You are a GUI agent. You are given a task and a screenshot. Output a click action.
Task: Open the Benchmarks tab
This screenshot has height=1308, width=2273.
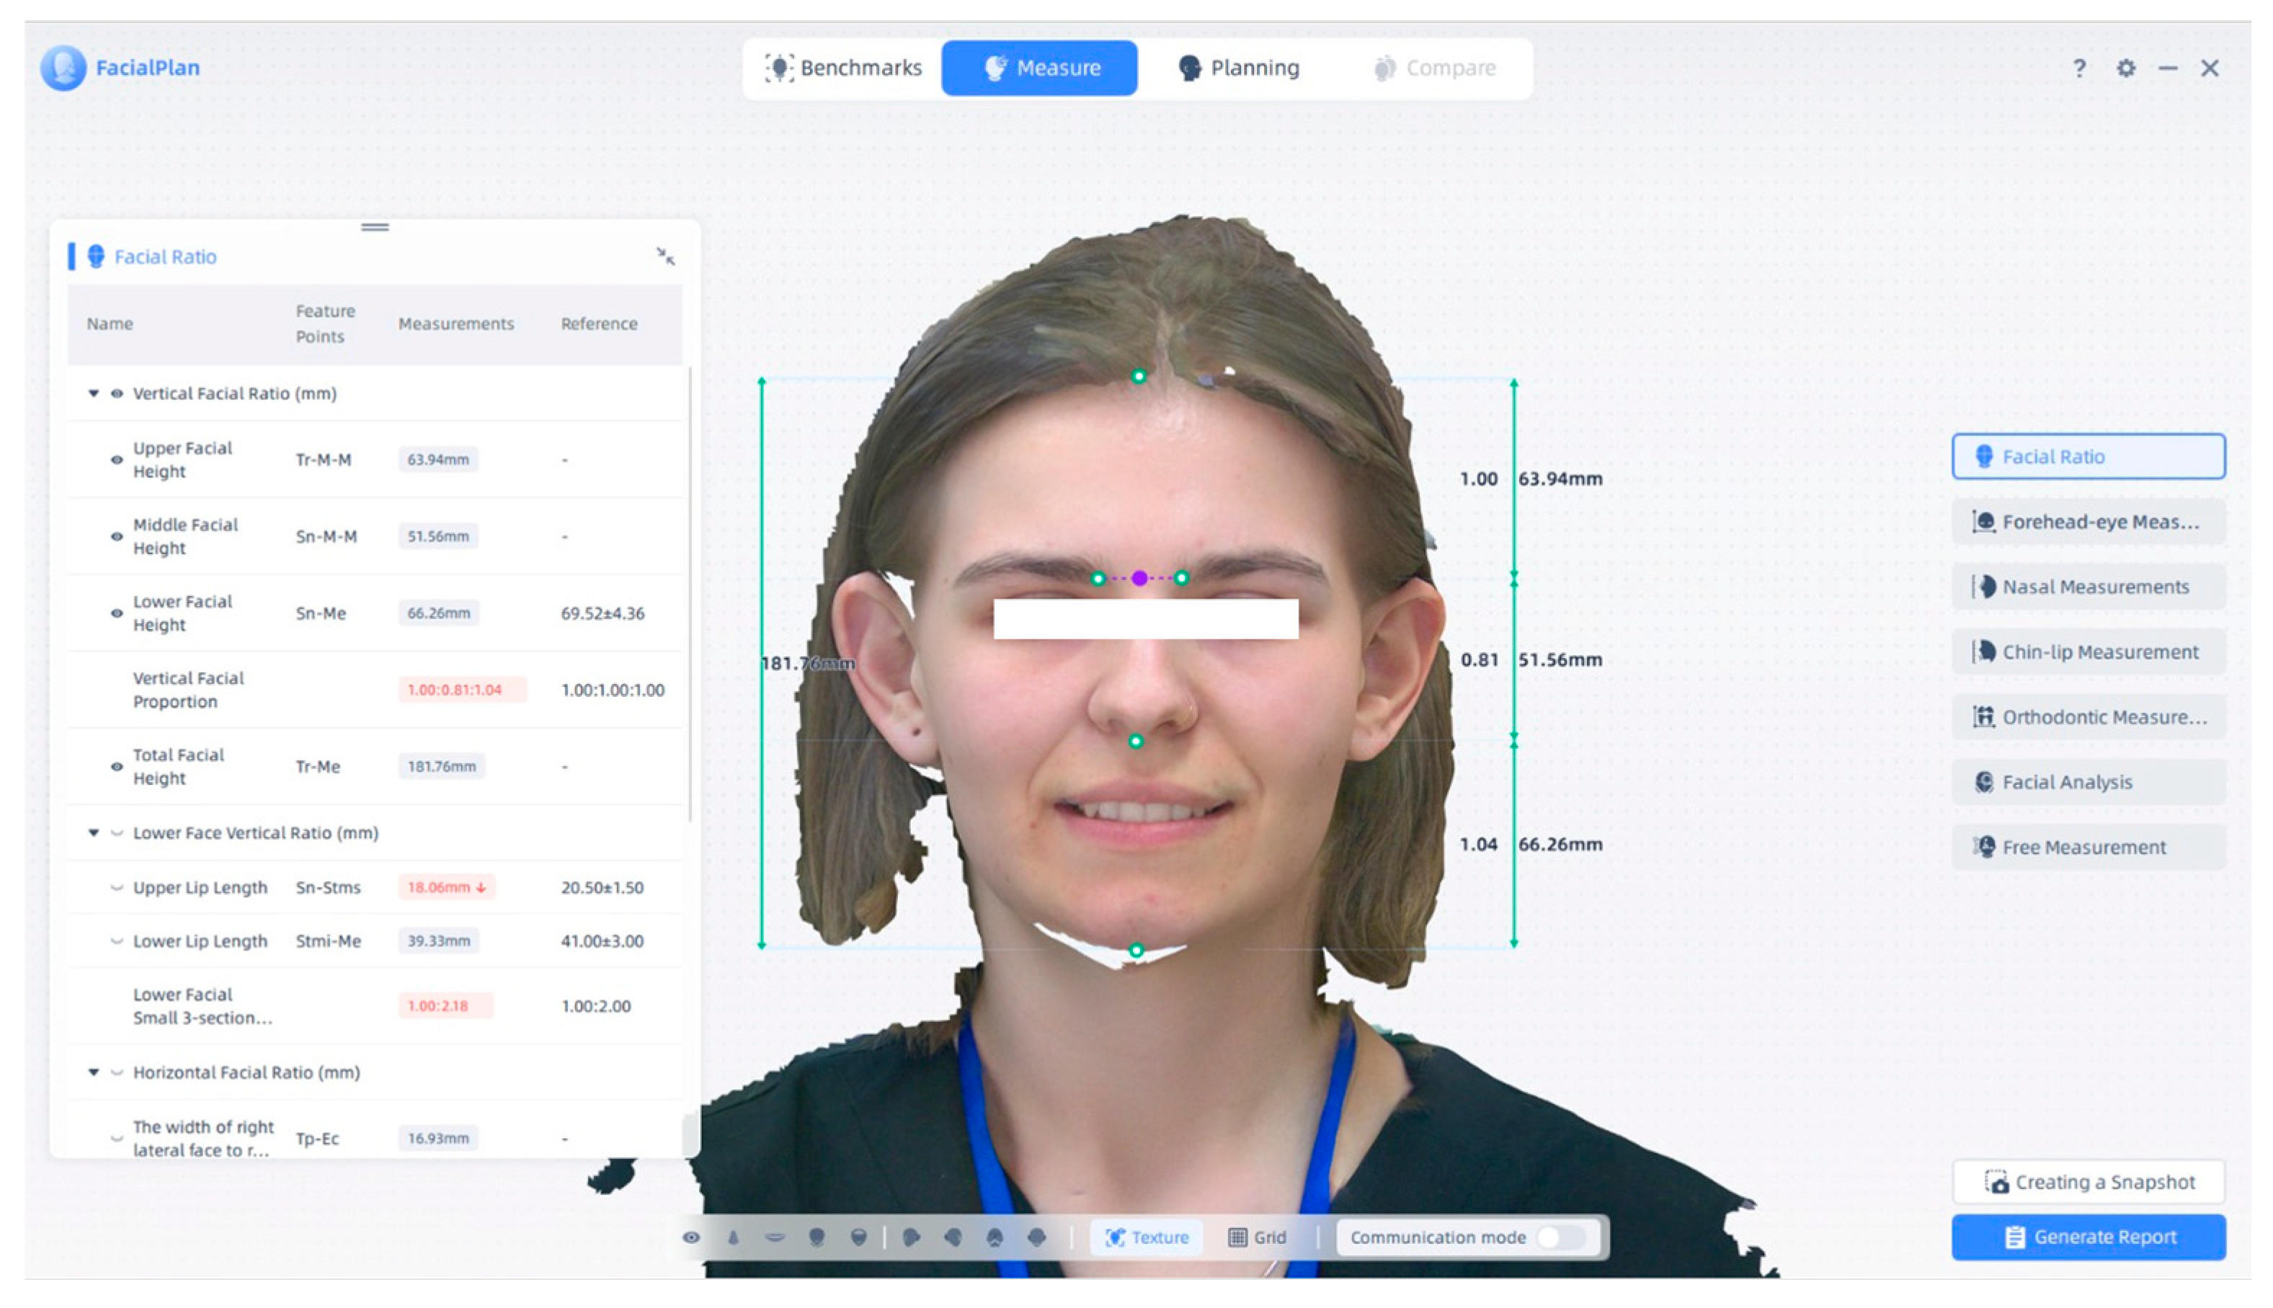pos(843,68)
